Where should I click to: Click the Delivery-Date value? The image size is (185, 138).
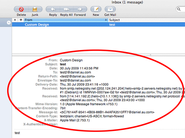84,84
